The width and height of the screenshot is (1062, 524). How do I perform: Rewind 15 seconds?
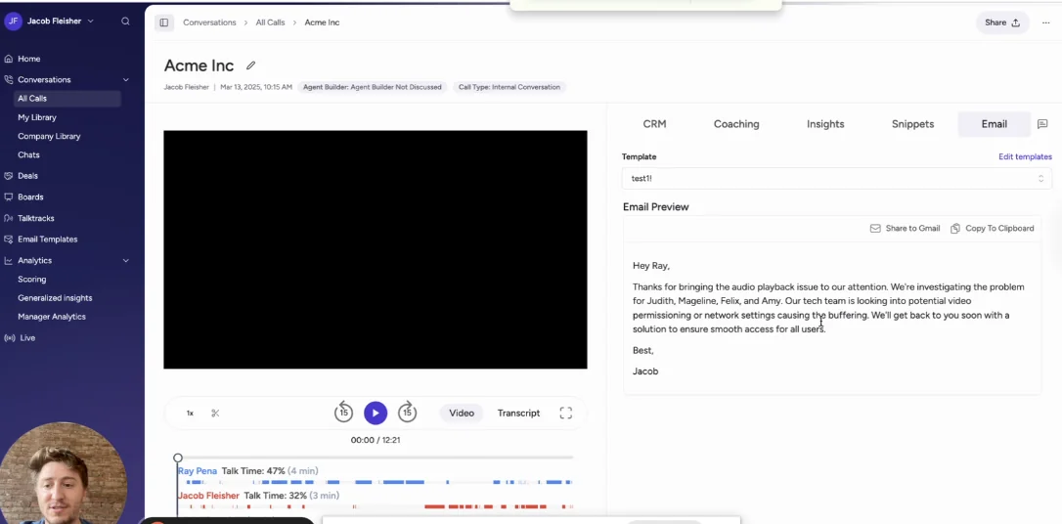point(343,413)
